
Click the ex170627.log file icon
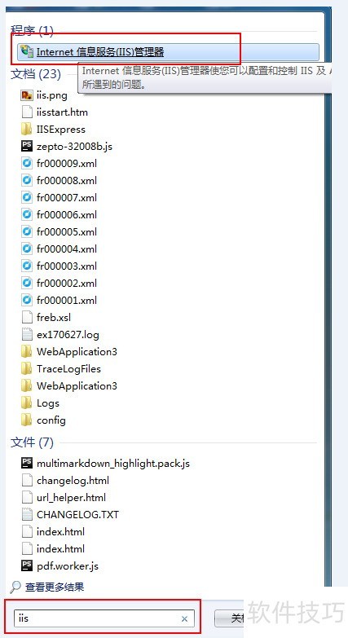(x=26, y=334)
